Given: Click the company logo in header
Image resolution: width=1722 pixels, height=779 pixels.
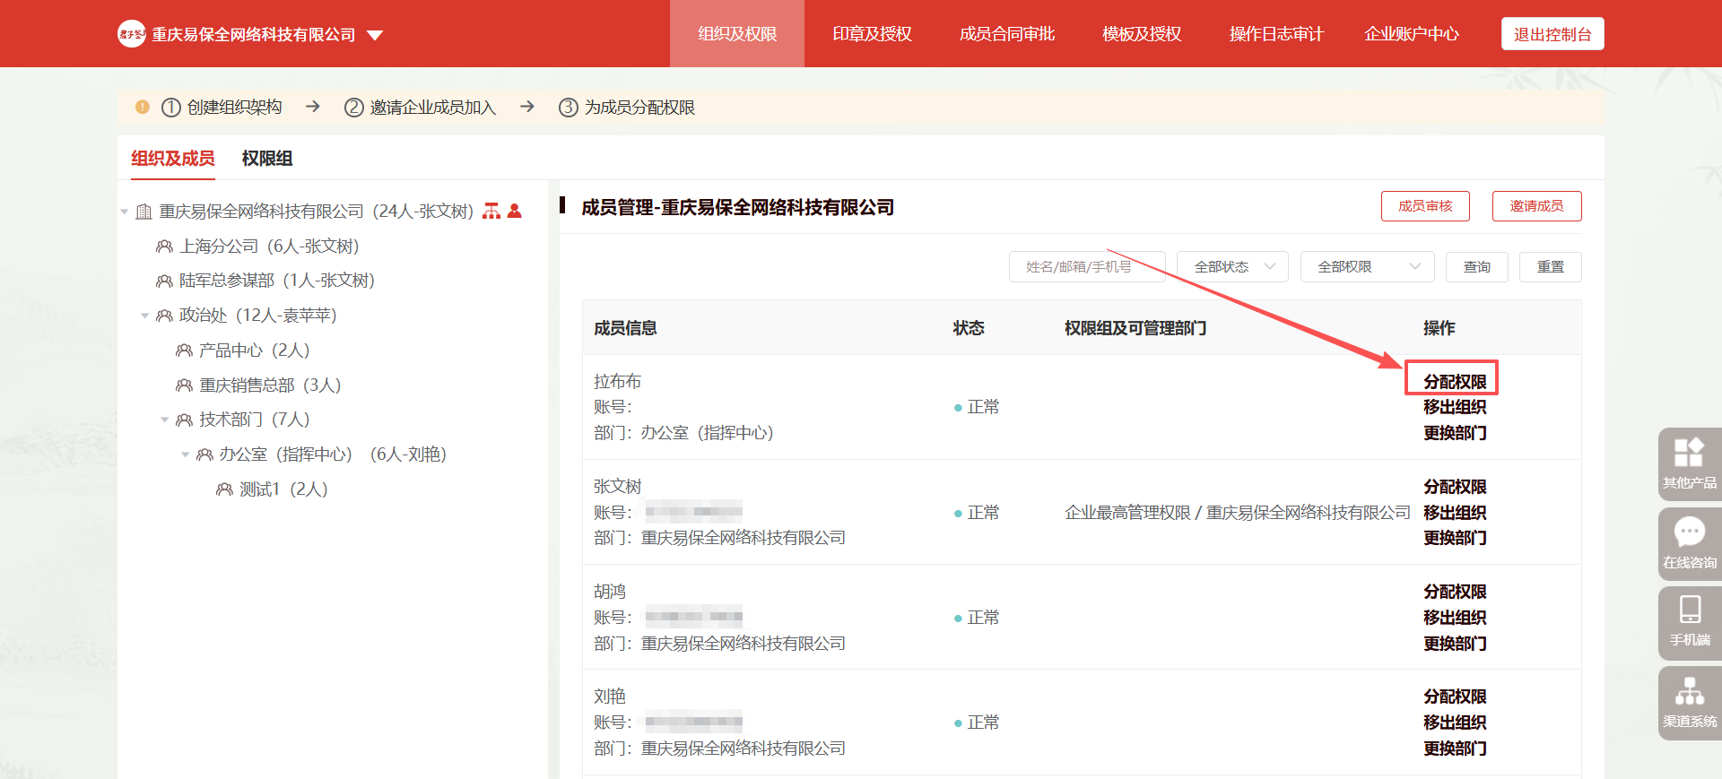Looking at the screenshot, I should point(131,34).
